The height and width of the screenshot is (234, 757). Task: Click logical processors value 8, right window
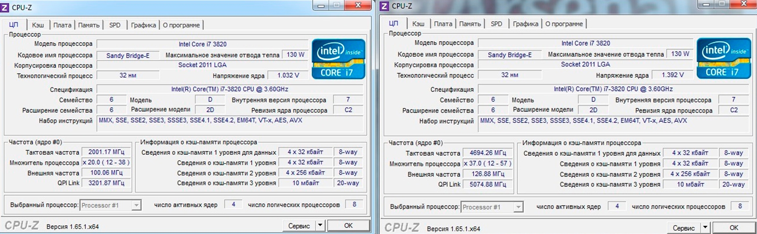click(740, 206)
